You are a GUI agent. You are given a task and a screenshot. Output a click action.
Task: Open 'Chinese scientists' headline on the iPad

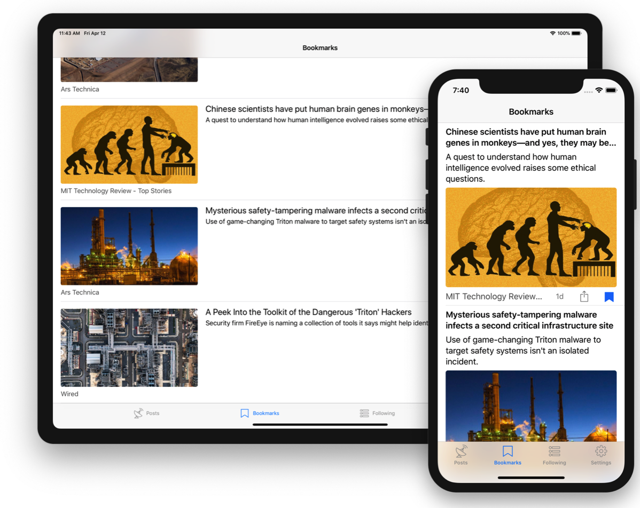coord(317,109)
